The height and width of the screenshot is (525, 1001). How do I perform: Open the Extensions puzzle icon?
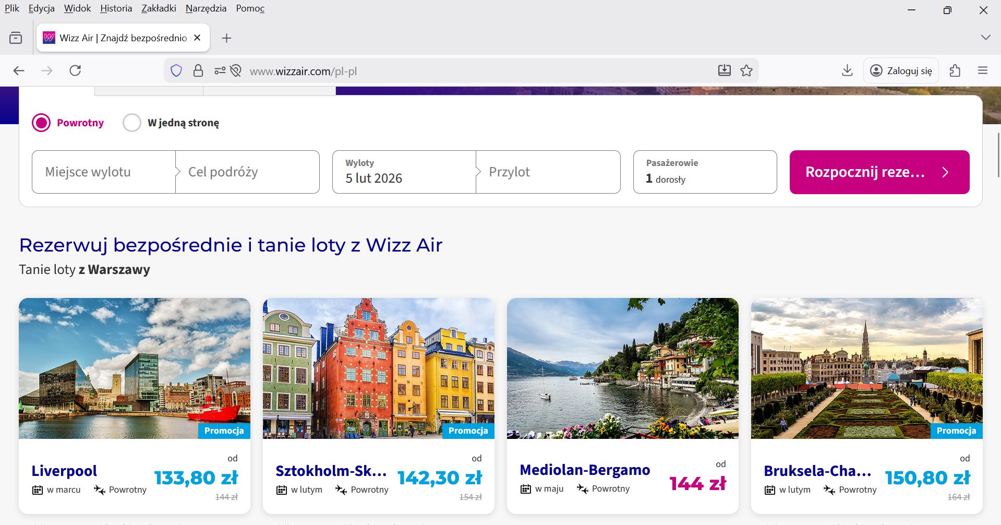(955, 70)
